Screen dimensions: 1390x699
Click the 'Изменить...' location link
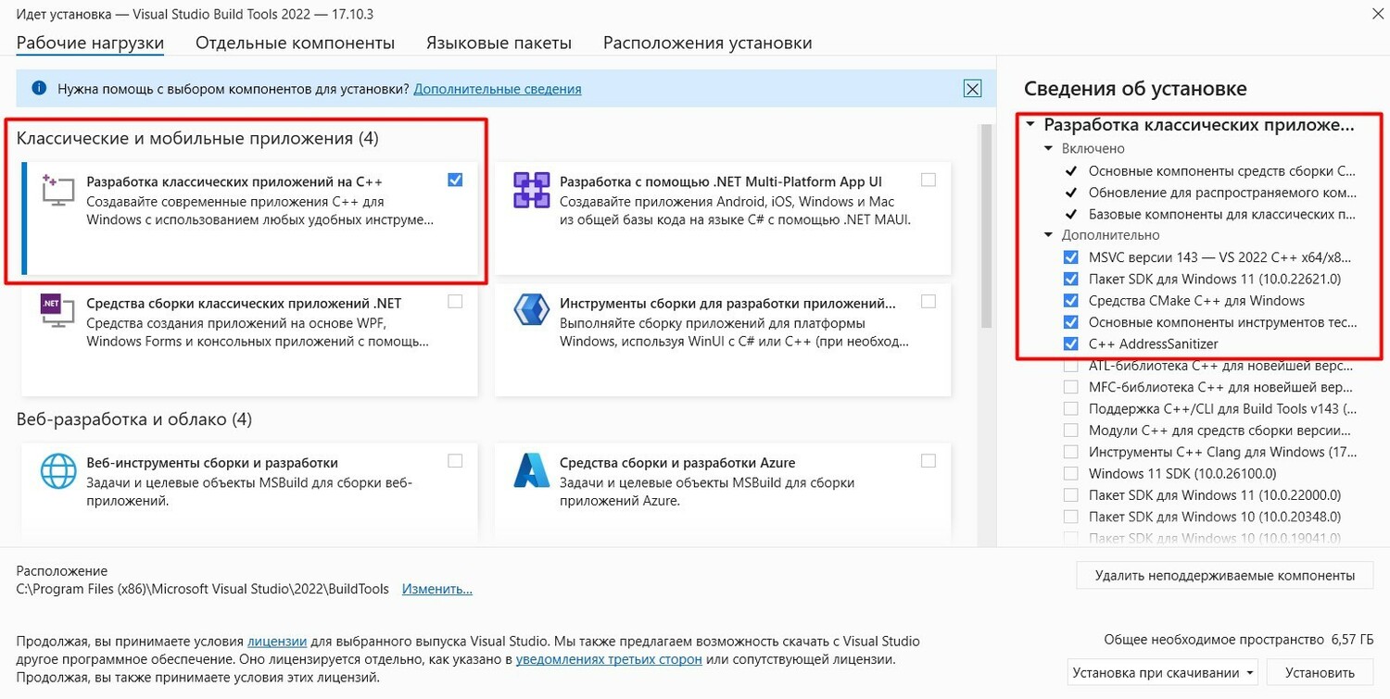(x=436, y=589)
